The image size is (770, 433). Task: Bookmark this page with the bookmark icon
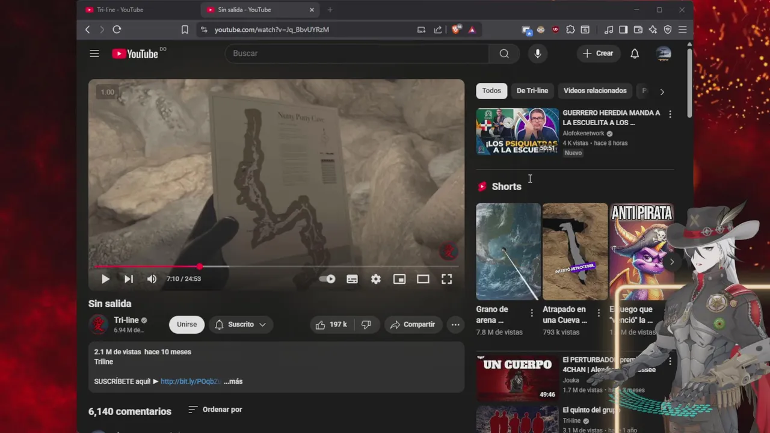coord(185,29)
